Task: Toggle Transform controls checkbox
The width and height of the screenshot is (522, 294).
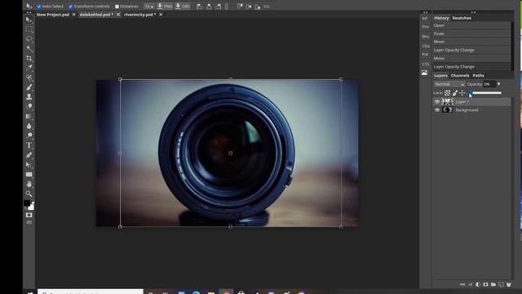Action: [71, 7]
